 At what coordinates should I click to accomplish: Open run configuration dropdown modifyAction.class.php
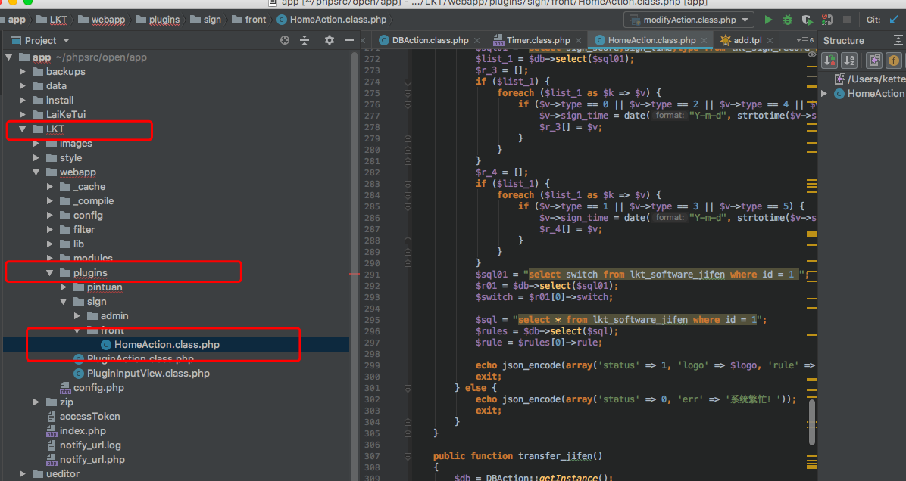(689, 20)
